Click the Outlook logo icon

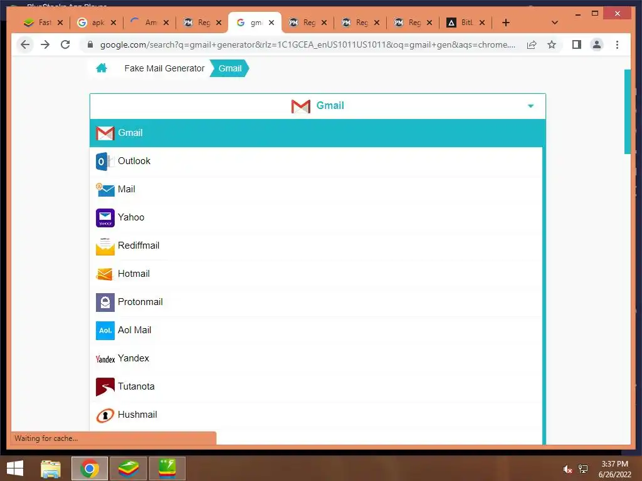[105, 162]
